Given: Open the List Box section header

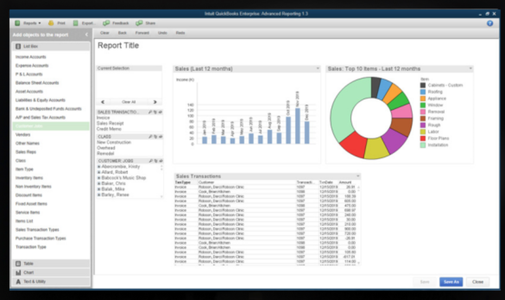Looking at the screenshot, I should point(51,46).
